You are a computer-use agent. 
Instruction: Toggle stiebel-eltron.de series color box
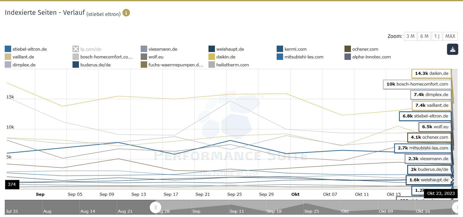tap(8, 49)
